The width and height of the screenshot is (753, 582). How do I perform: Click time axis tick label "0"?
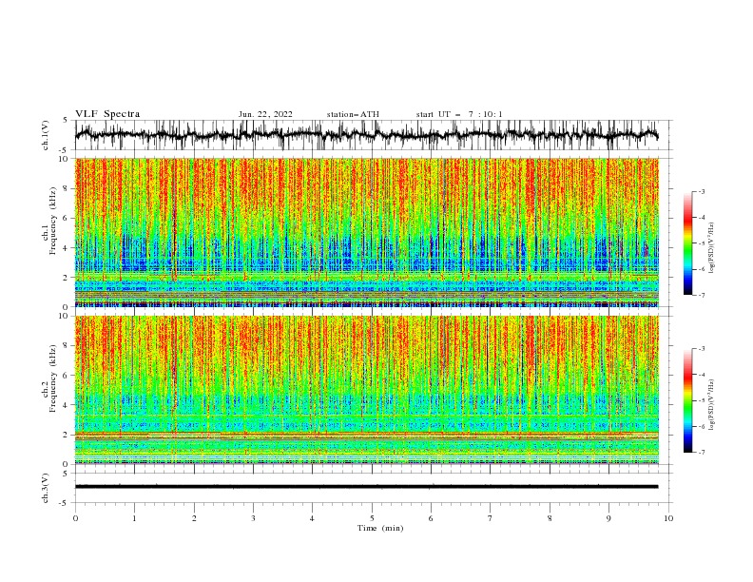[x=75, y=518]
